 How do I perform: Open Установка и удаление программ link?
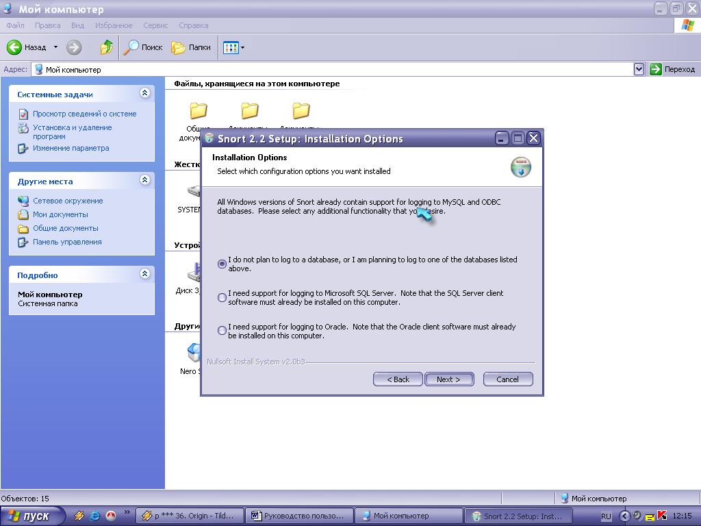pyautogui.click(x=73, y=132)
